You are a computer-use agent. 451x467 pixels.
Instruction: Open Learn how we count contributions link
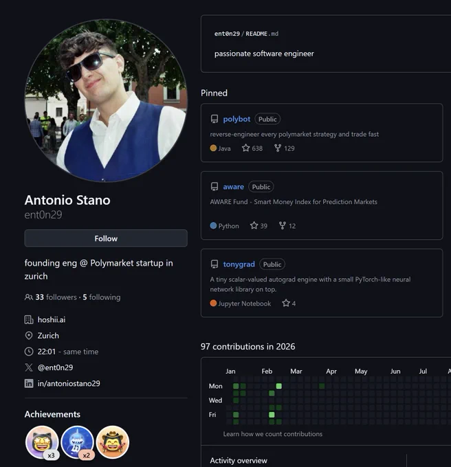[x=273, y=434]
